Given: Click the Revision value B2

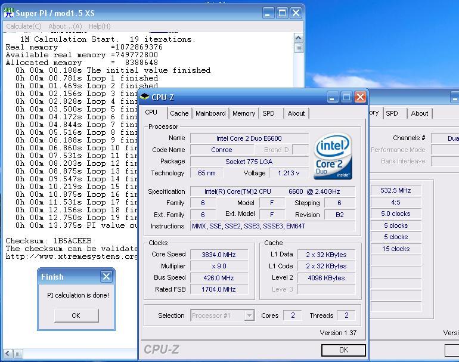Looking at the screenshot, I should click(x=340, y=215).
